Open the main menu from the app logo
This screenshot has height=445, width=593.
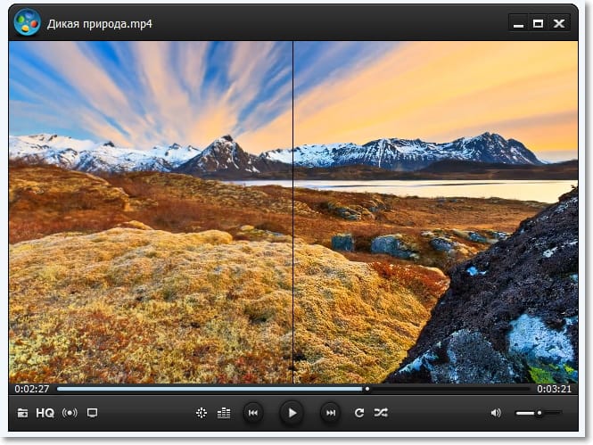tap(27, 22)
